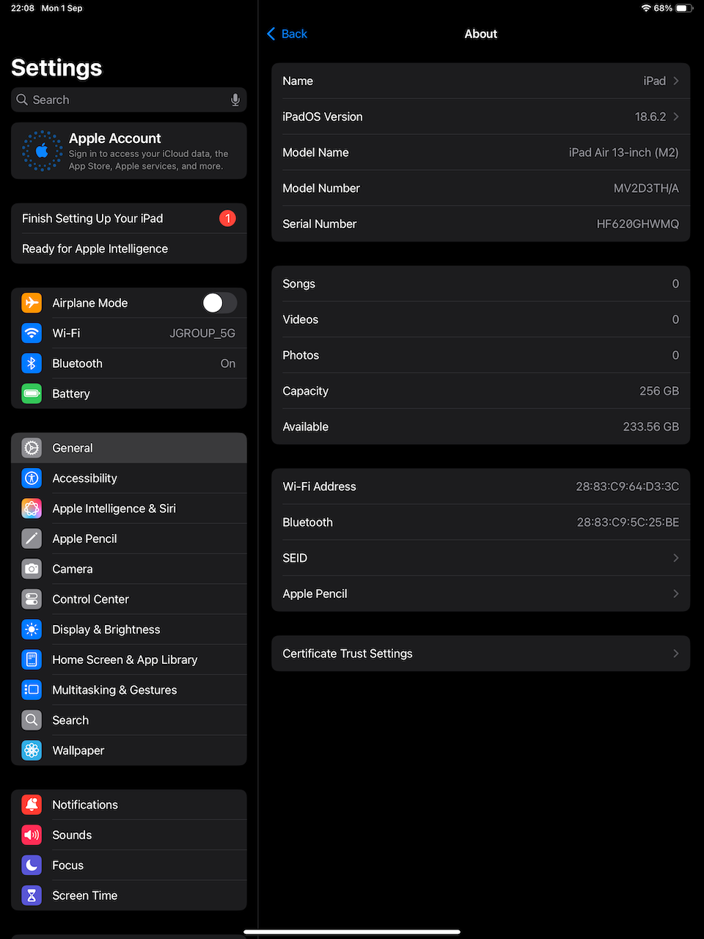Open Ready for Apple Intelligence
This screenshot has width=704, height=939.
[129, 249]
